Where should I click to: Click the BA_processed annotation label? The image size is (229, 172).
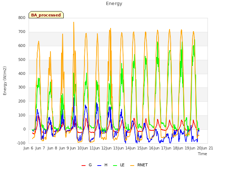click(46, 15)
